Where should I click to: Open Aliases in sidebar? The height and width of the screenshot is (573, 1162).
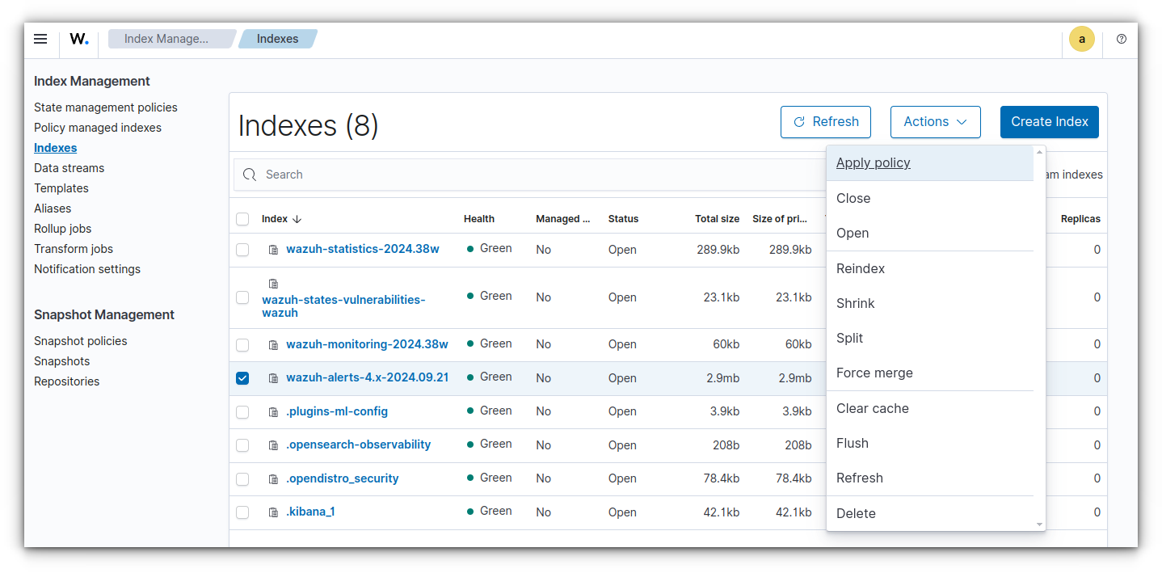pos(53,209)
